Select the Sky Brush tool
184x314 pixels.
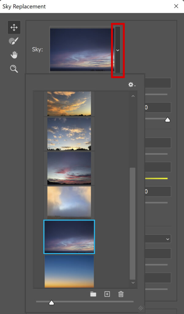click(13, 41)
